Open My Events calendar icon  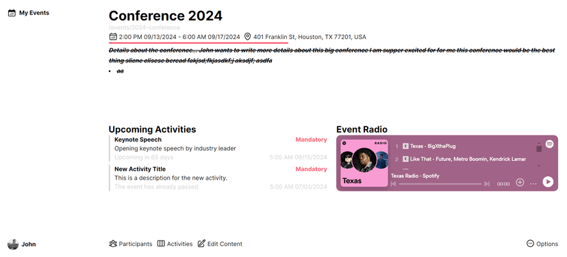coord(12,13)
